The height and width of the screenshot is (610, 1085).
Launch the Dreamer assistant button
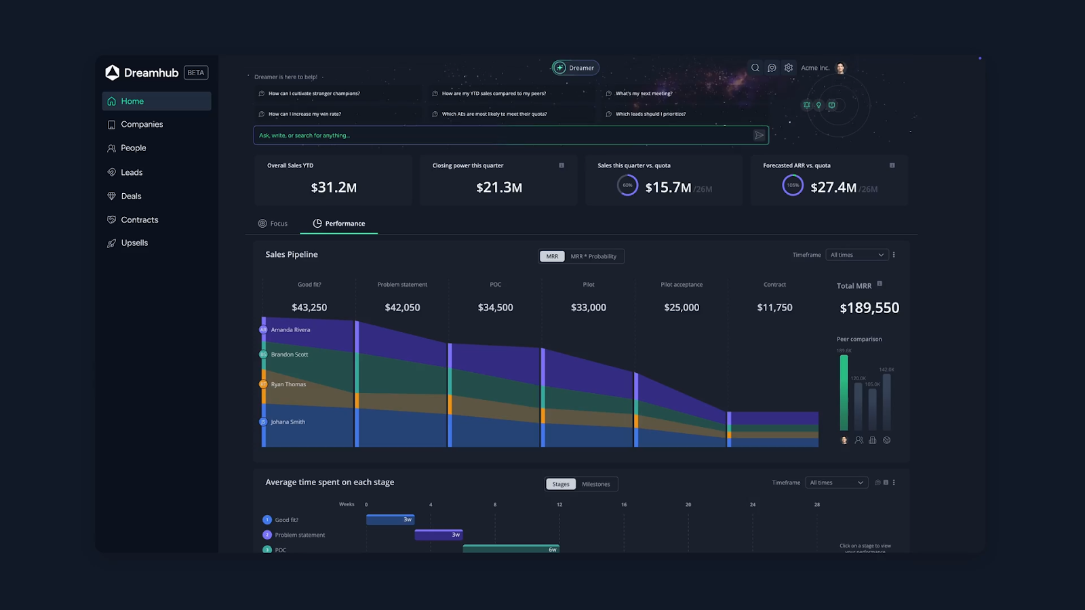(575, 68)
